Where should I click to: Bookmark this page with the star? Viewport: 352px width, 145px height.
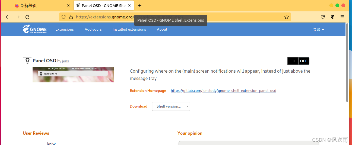(x=287, y=17)
